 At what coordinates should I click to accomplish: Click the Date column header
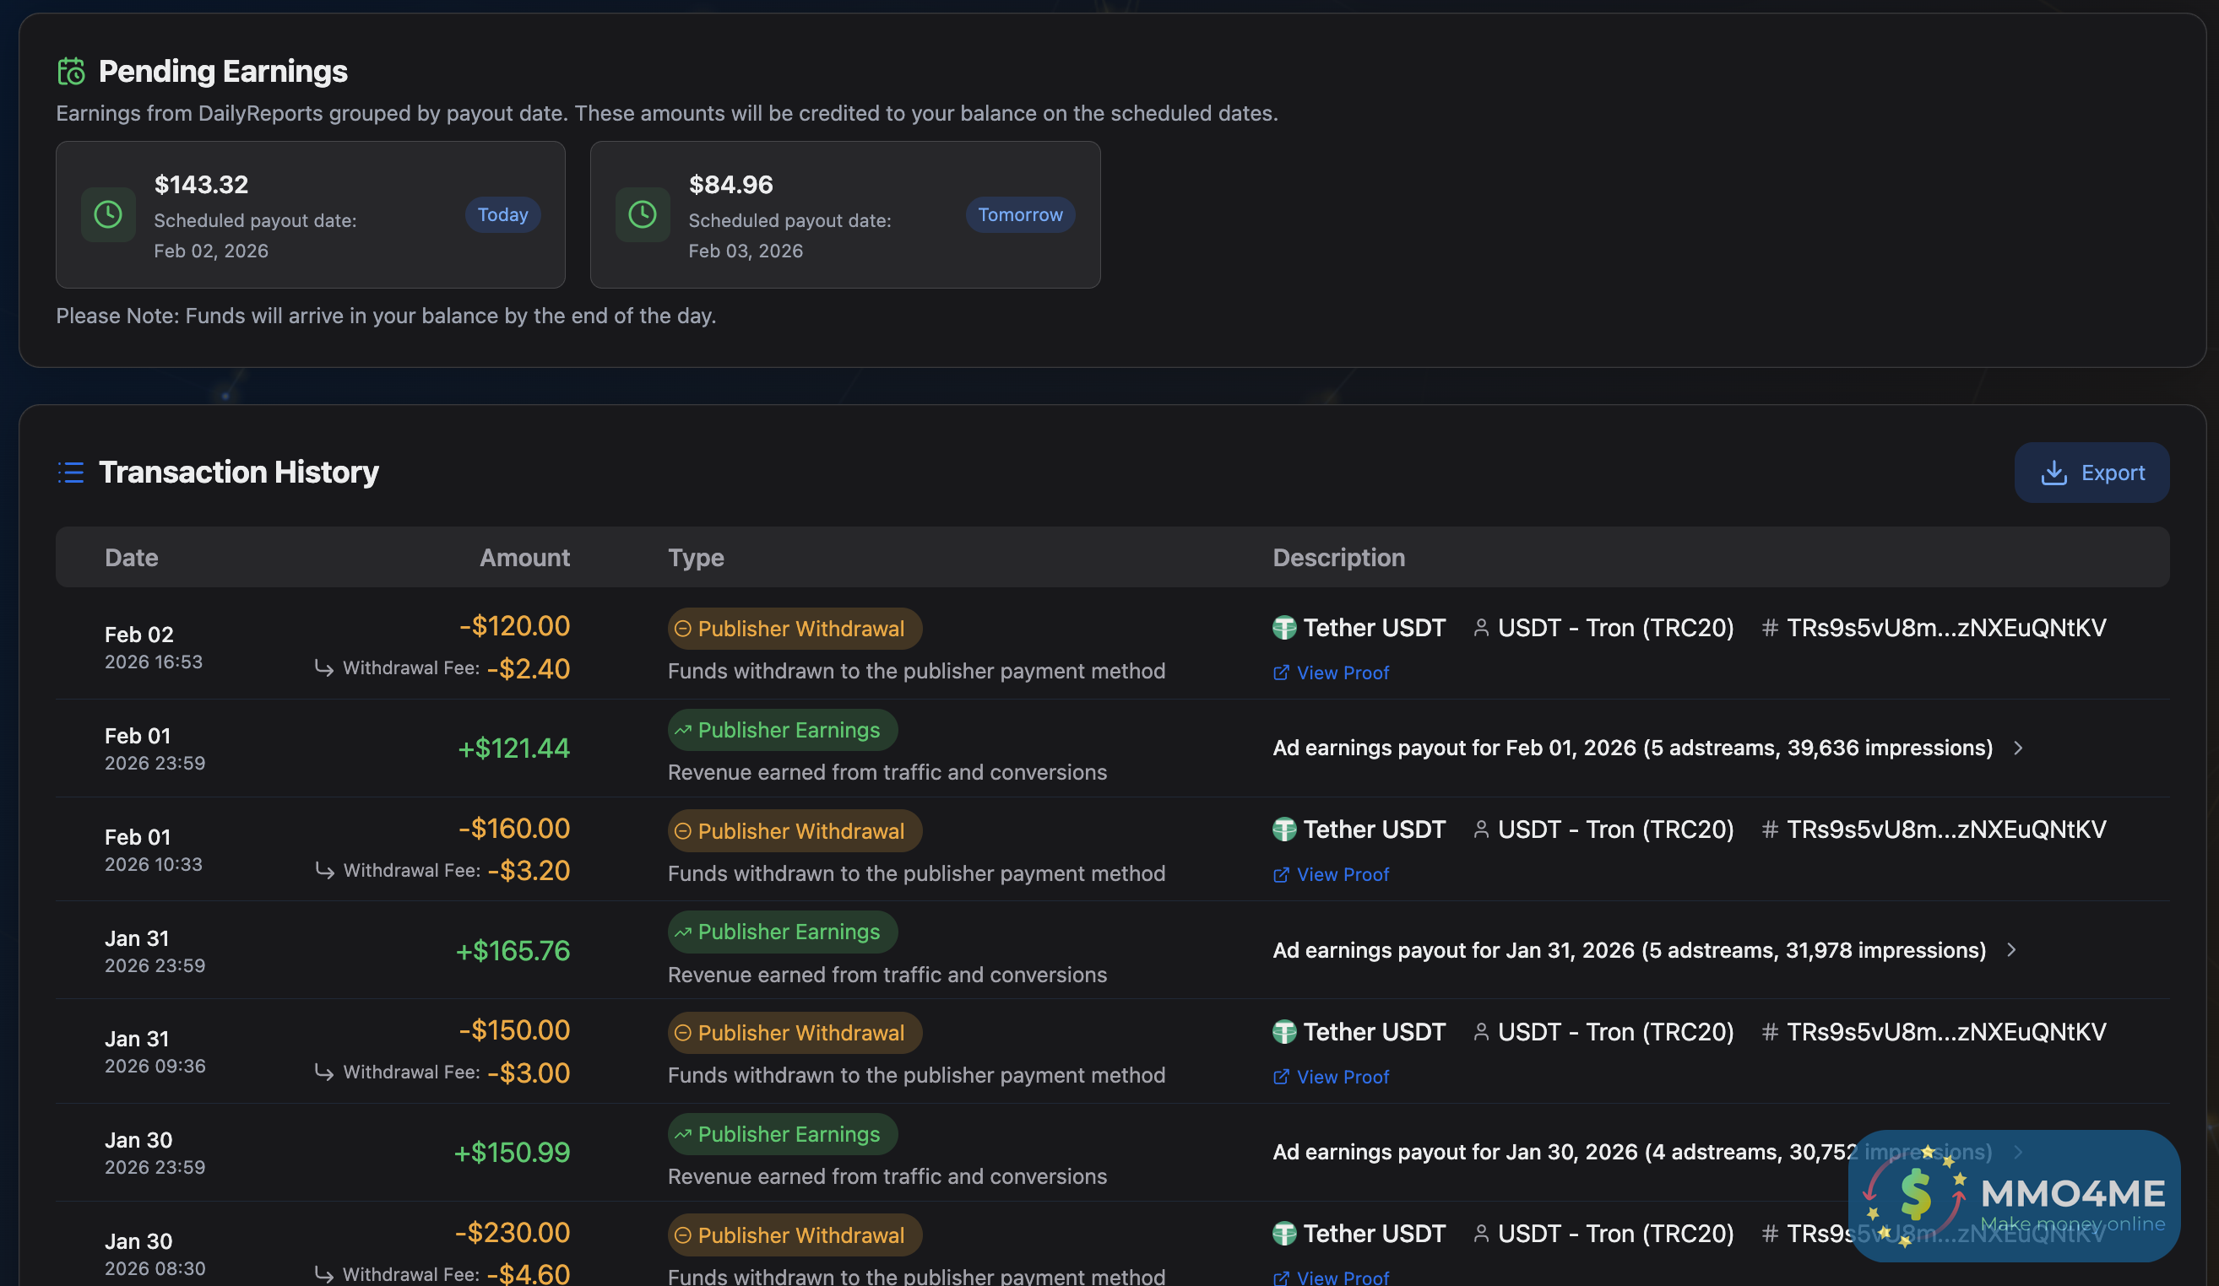(x=131, y=557)
